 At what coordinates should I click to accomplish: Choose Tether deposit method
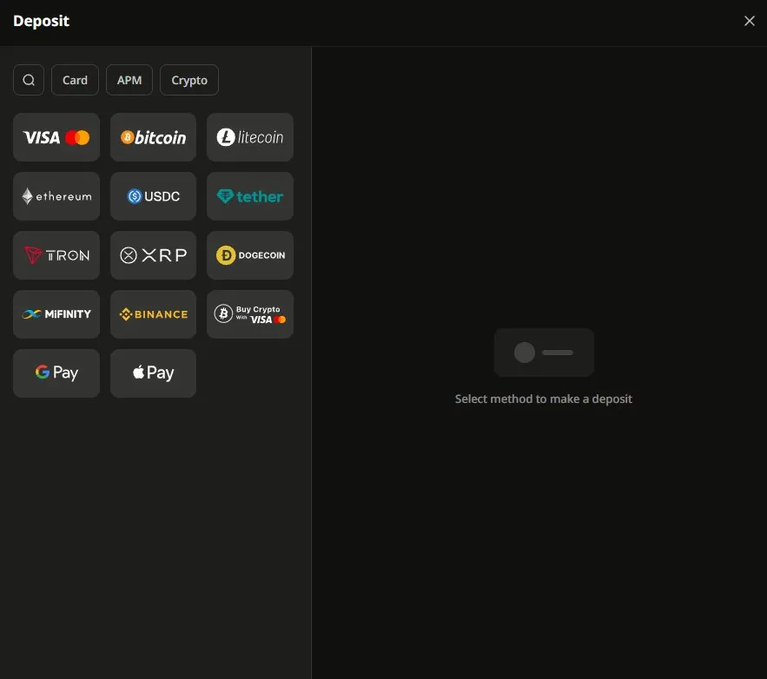pos(250,196)
